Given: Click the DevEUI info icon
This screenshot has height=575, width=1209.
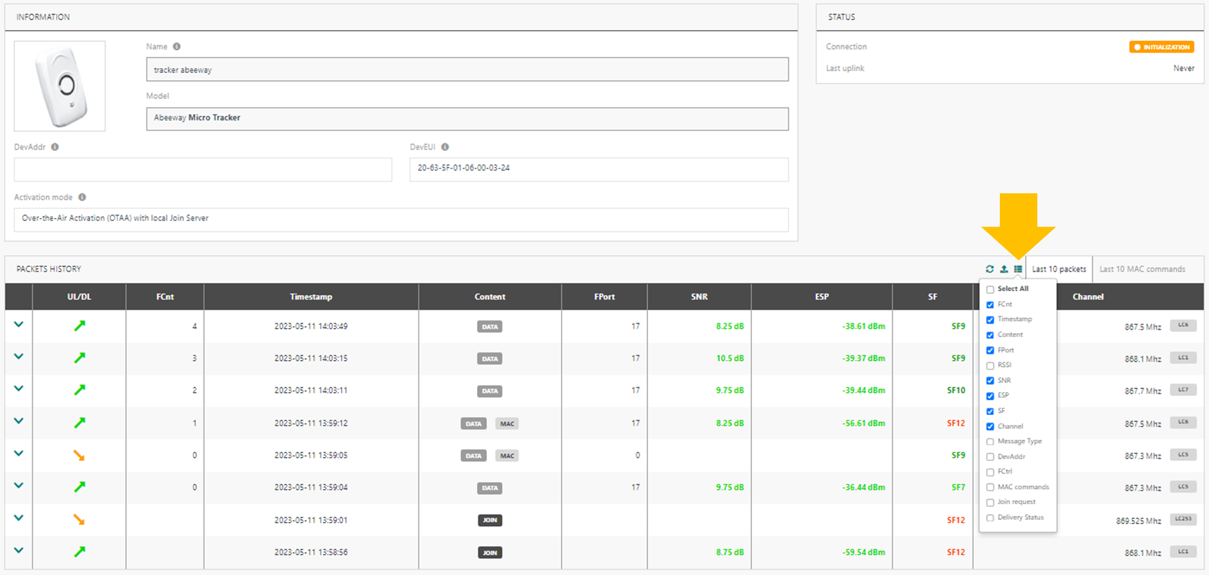Looking at the screenshot, I should [445, 147].
